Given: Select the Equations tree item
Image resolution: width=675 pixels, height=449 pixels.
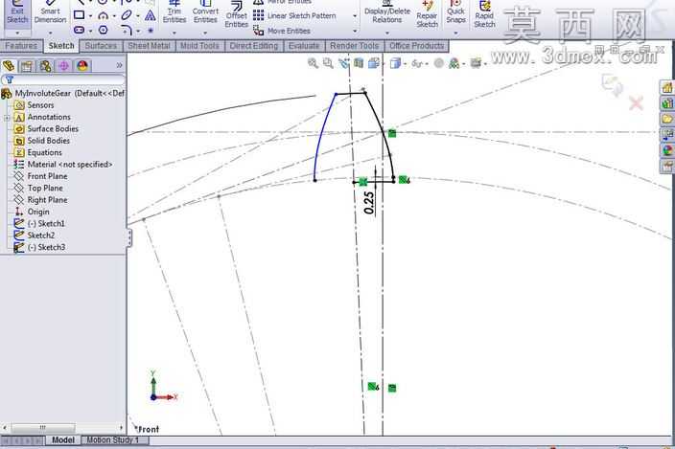Looking at the screenshot, I should click(38, 152).
